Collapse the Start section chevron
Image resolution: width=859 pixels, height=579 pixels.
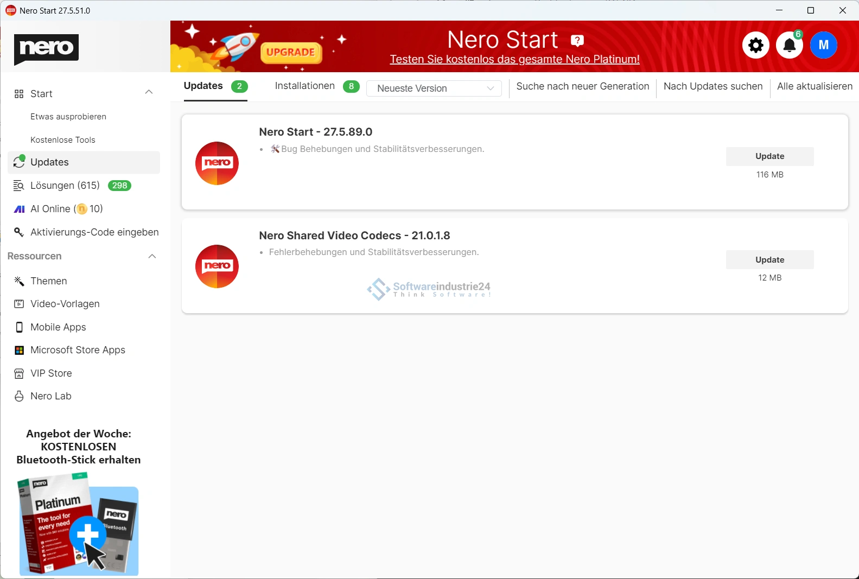149,92
